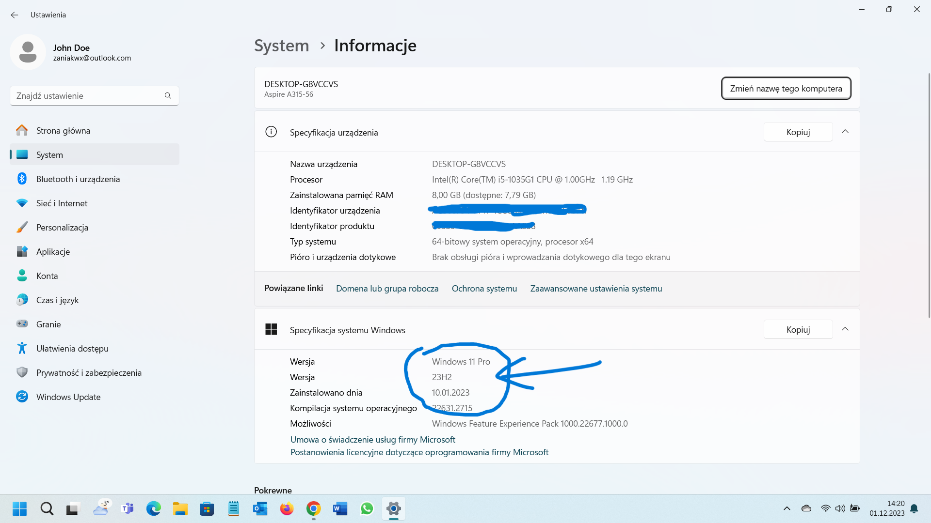Copy Windows specification with Kopiuj button
The image size is (931, 523).
(x=798, y=329)
